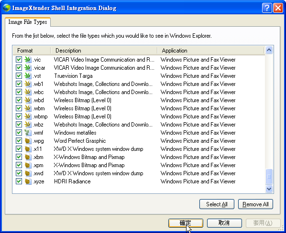Uncheck the .wbmp format checkbox
The image size is (286, 233).
coord(19,116)
